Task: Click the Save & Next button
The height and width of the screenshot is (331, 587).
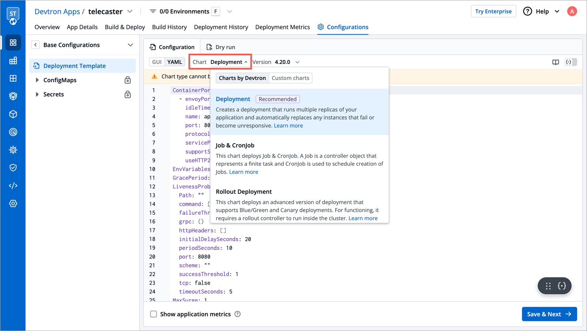Action: coord(549,314)
